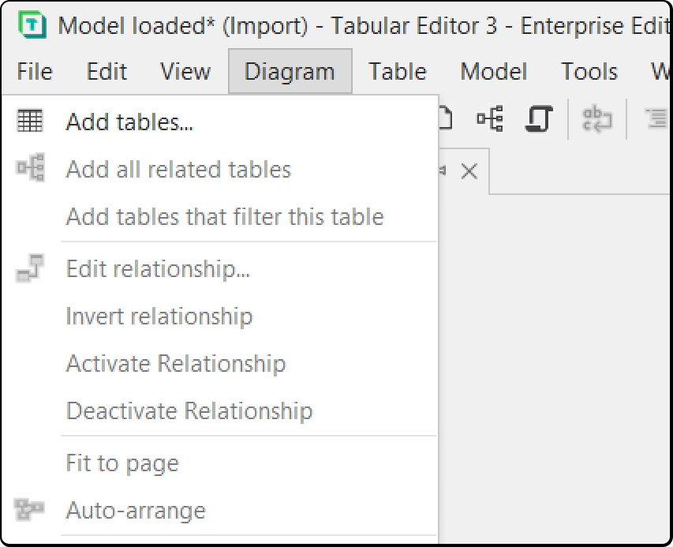673x547 pixels.
Task: Click the pin icon on the tab
Action: click(x=443, y=170)
